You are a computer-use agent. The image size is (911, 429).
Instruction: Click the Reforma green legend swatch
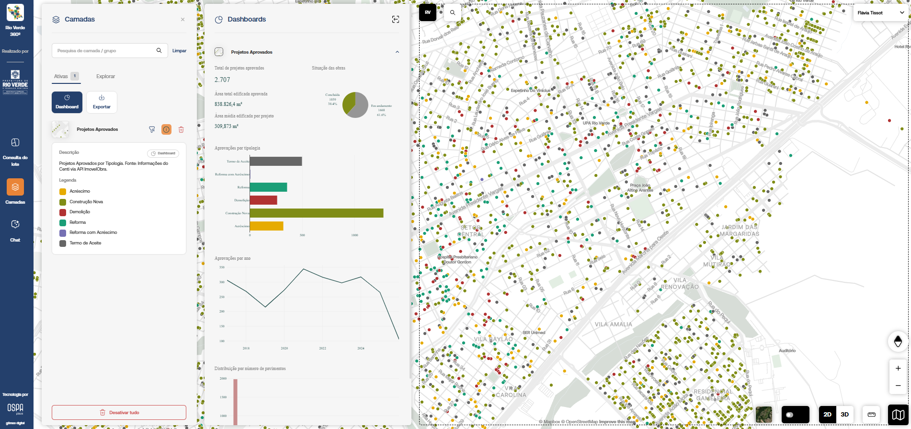click(63, 222)
